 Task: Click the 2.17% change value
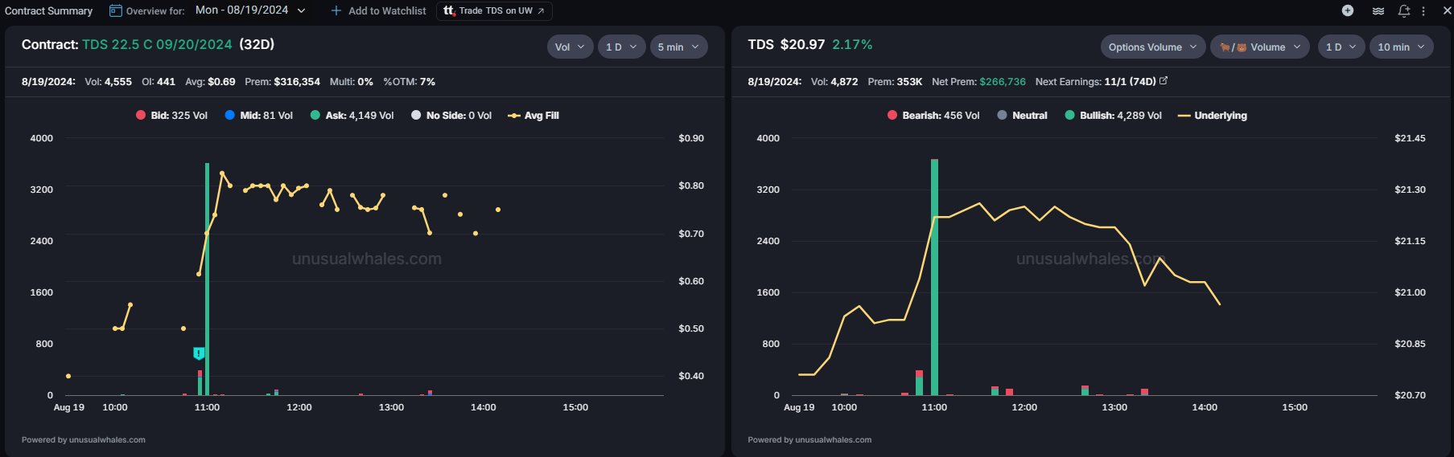[852, 44]
